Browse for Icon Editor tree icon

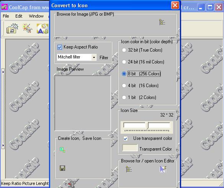(129, 169)
